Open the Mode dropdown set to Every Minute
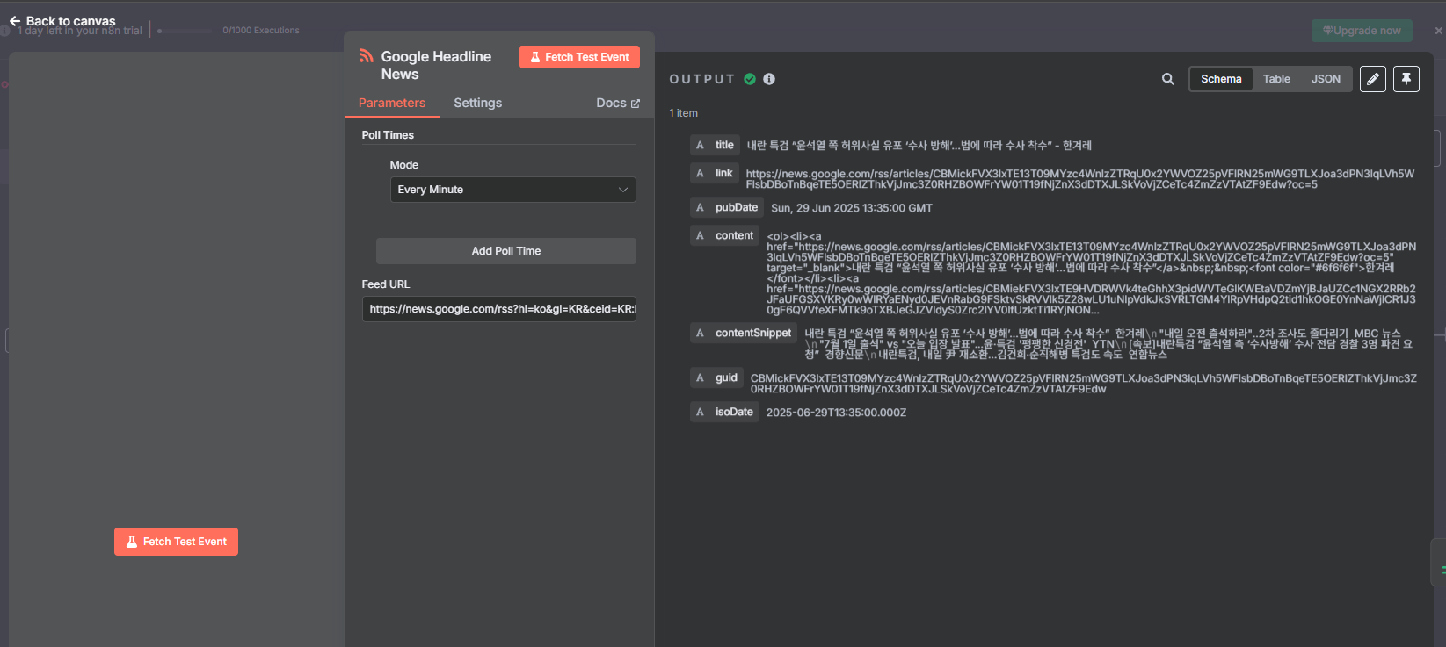The width and height of the screenshot is (1446, 647). point(513,190)
